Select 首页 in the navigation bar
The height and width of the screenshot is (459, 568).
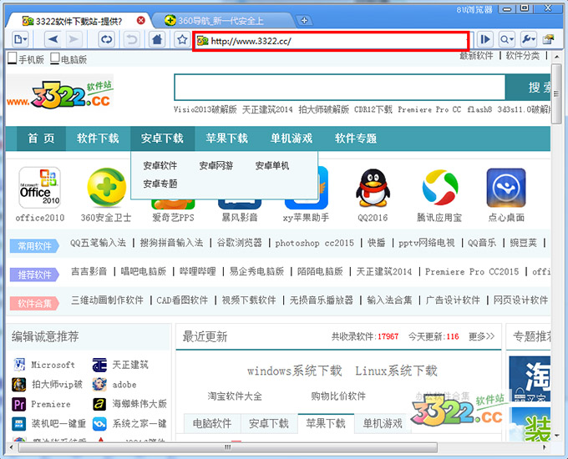pyautogui.click(x=41, y=139)
